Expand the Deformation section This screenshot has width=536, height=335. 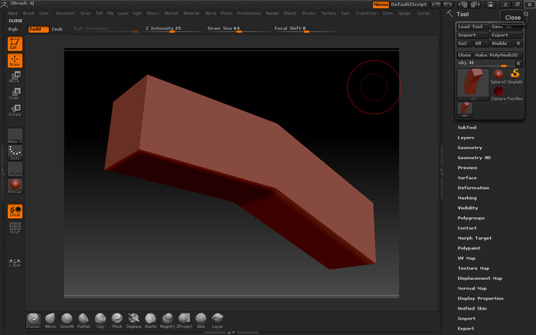point(472,187)
